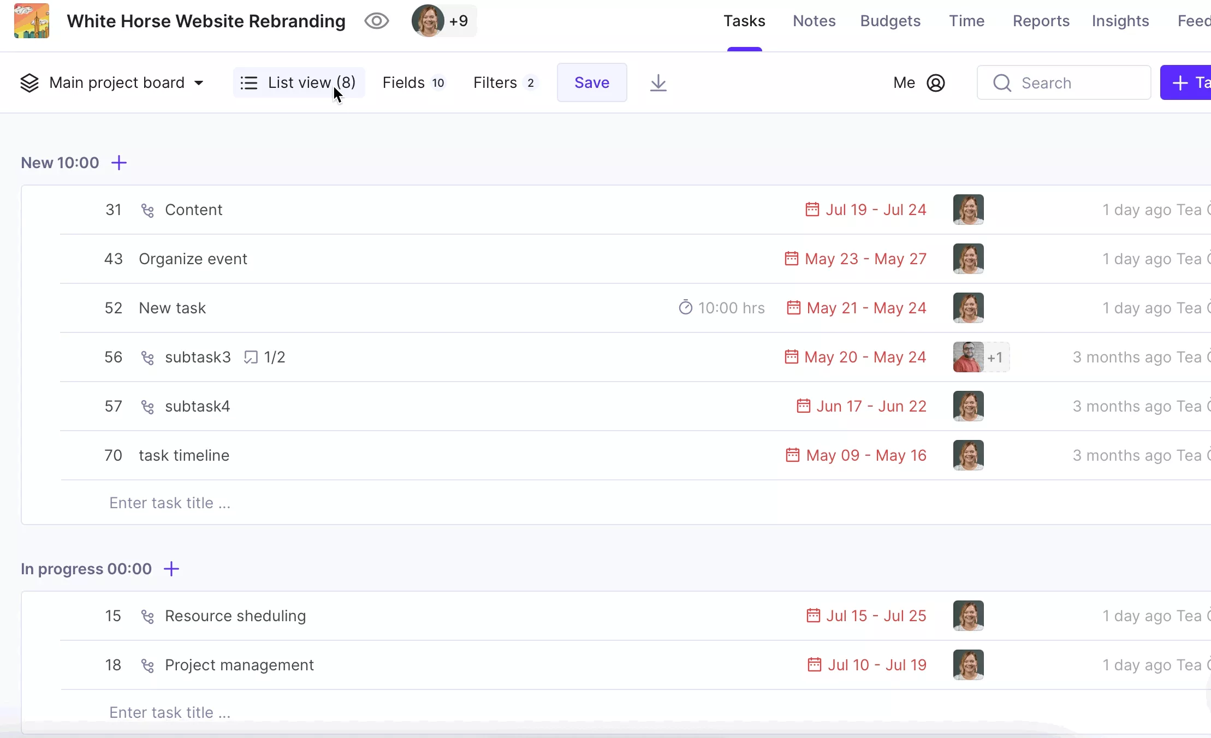Click the Enter task title field in In progress
Screen dimensions: 1211x738
coord(170,712)
